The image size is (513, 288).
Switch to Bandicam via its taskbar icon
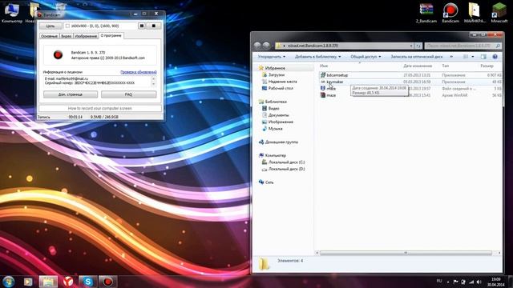pos(107,282)
